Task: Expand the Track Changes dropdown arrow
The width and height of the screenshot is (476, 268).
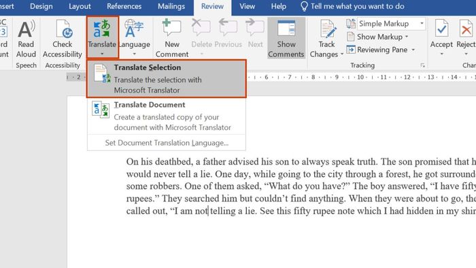Action: click(x=342, y=54)
